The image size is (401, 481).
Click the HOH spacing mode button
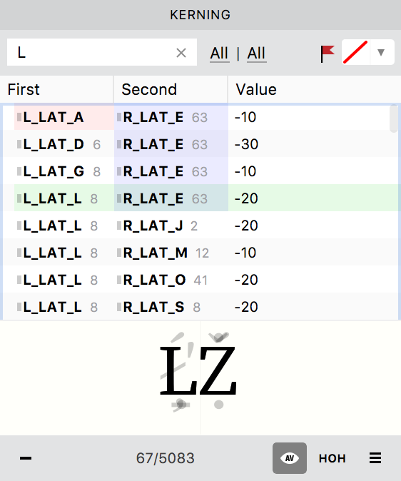[x=332, y=458]
